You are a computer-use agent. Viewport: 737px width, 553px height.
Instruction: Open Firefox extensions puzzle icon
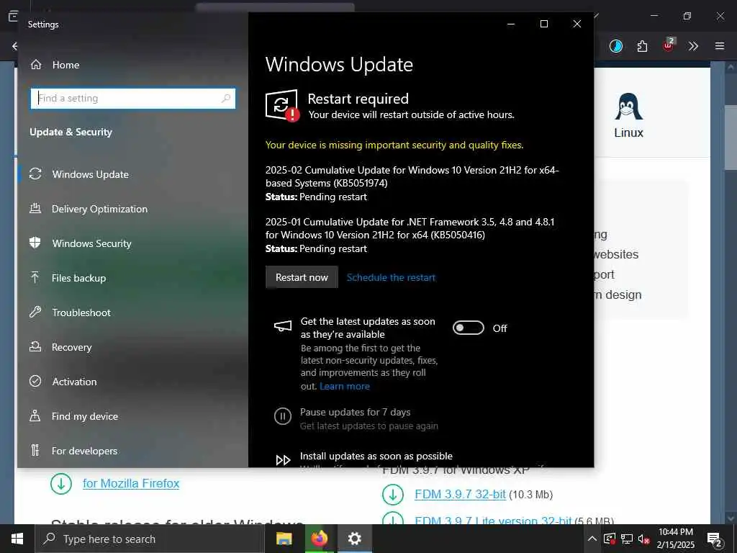tap(642, 46)
